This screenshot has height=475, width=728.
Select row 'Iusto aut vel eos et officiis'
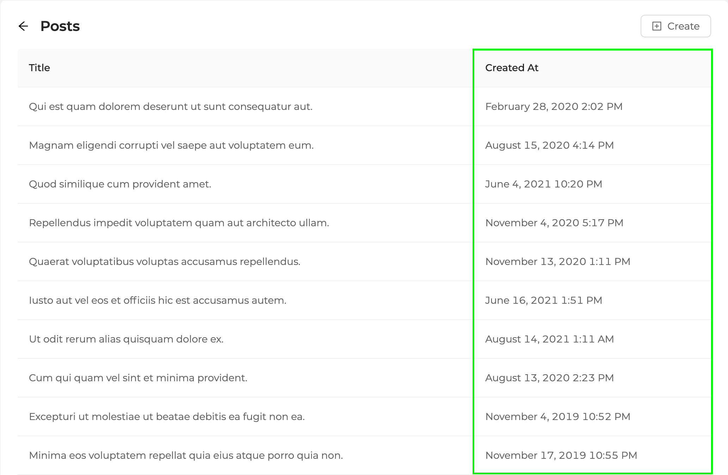tap(158, 300)
